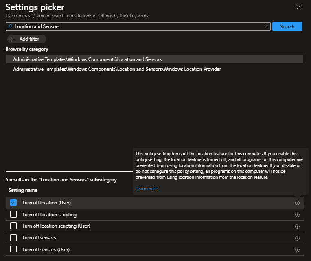Click the 5 results subcategory text
The width and height of the screenshot is (311, 261).
[61, 180]
